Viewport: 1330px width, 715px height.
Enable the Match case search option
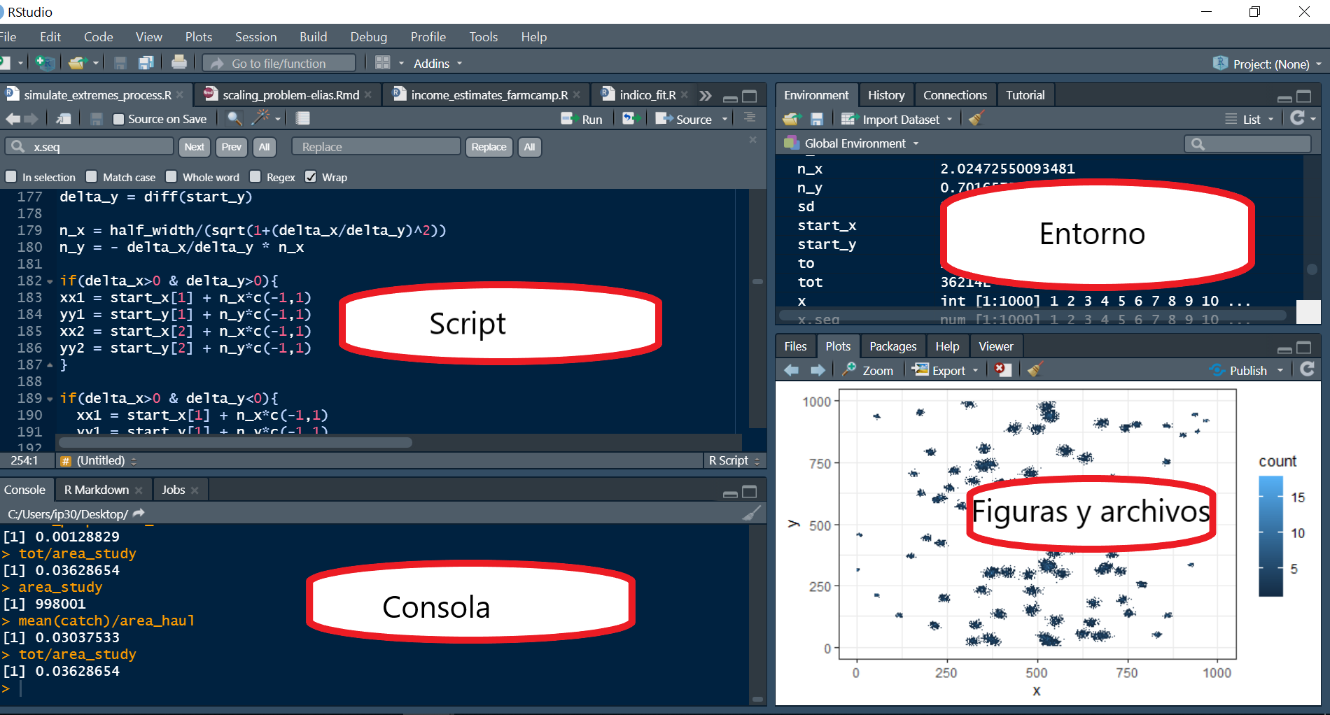click(91, 176)
